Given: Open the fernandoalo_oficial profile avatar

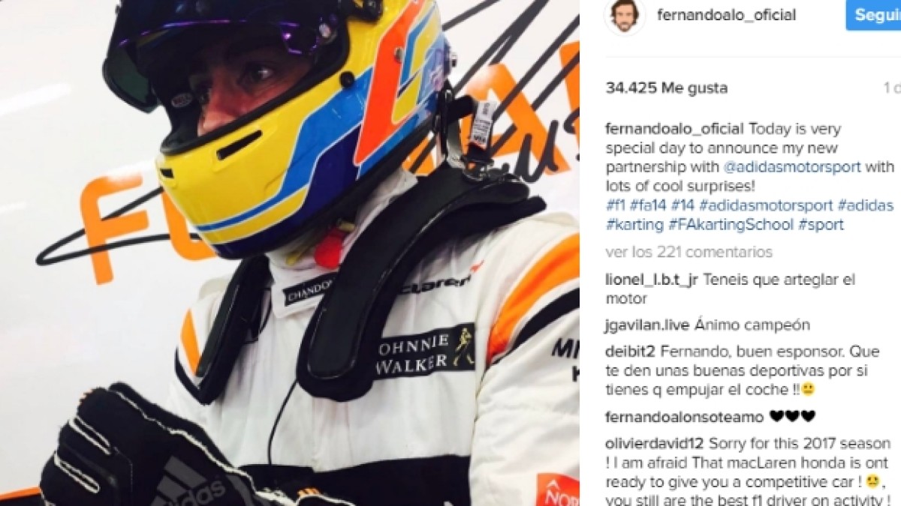Looking at the screenshot, I should point(624,16).
